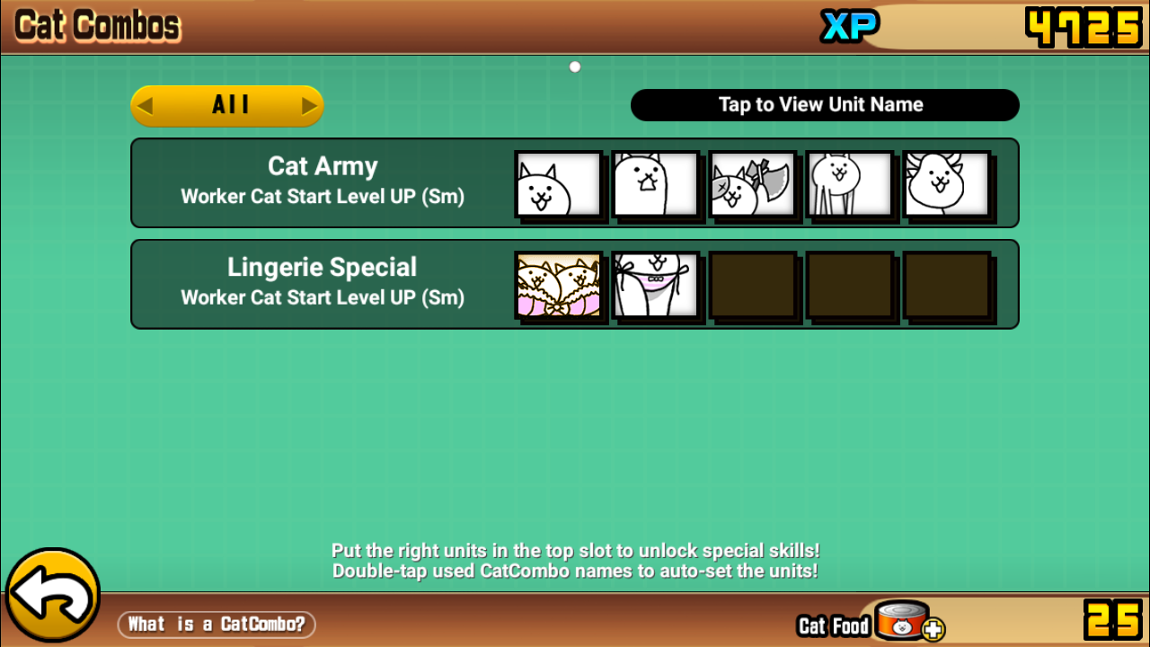This screenshot has height=647, width=1150.
Task: Tap last empty slot in Lingerie Special
Action: tap(946, 285)
